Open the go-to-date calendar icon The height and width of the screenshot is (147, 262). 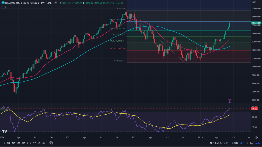[x=51, y=143]
